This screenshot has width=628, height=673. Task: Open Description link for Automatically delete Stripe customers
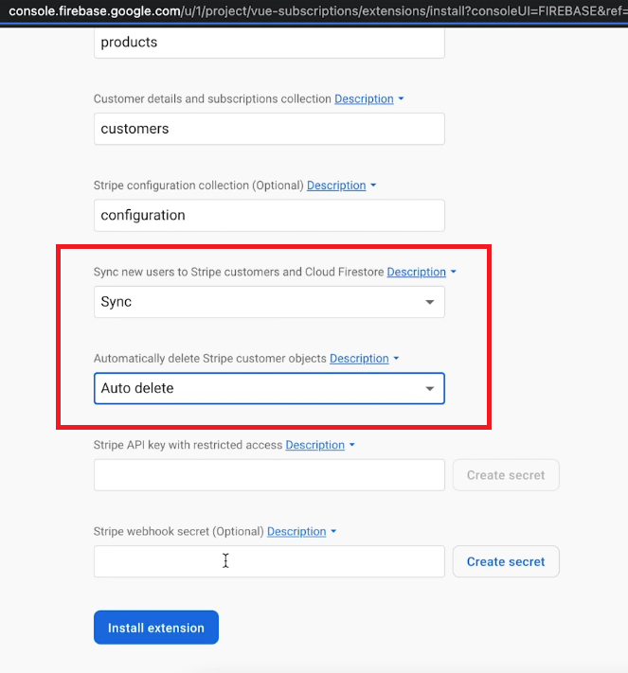coord(359,359)
